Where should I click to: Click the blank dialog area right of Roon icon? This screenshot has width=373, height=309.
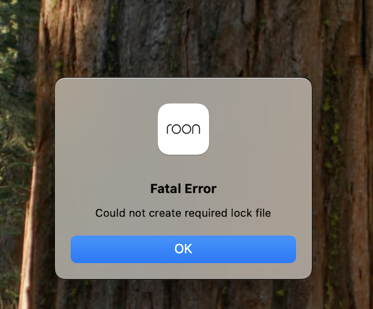260,130
